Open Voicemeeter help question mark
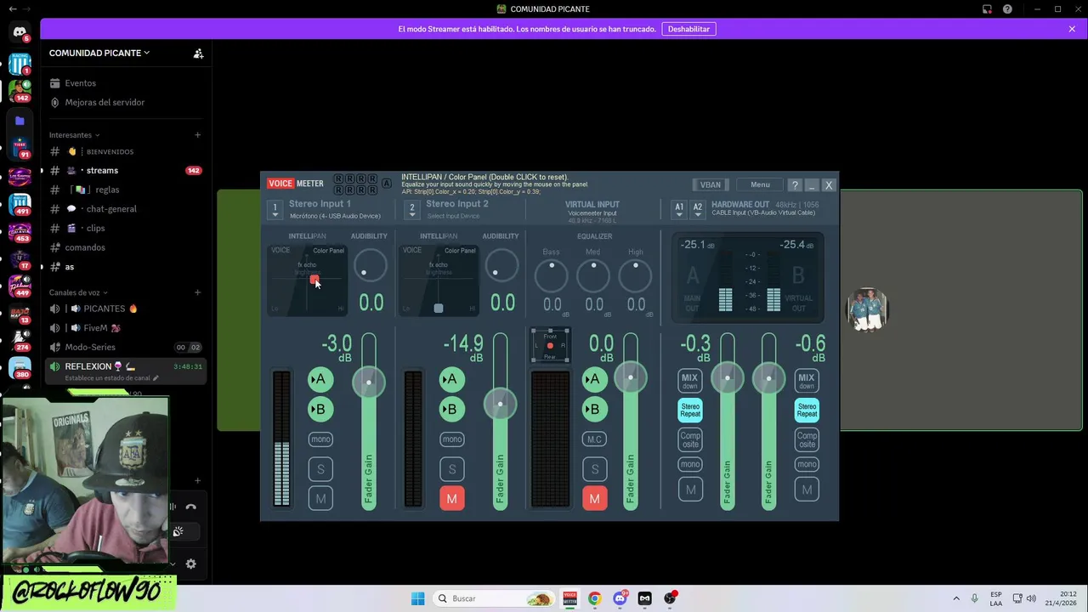Viewport: 1088px width, 612px height. 795,184
